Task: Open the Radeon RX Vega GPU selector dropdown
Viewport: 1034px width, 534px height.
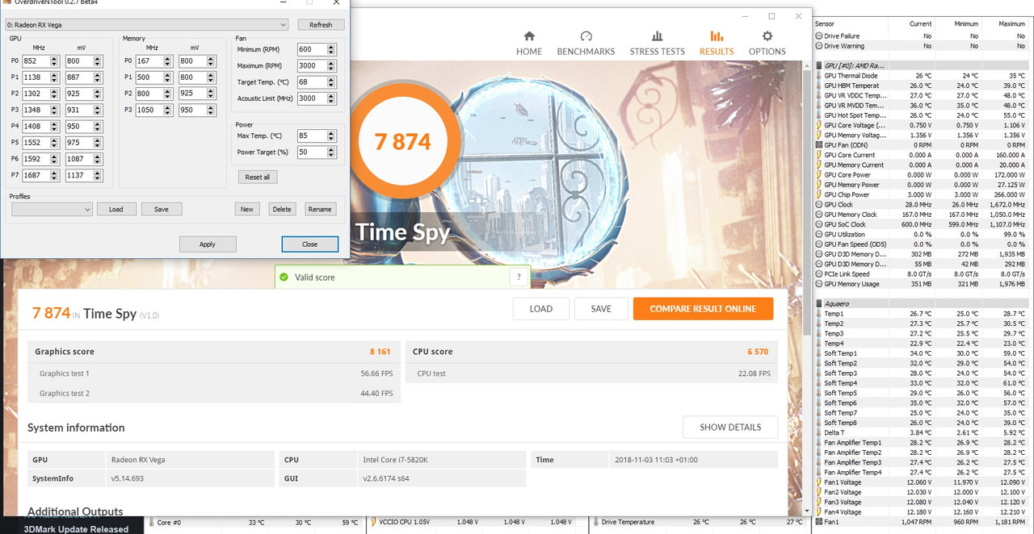Action: (146, 25)
